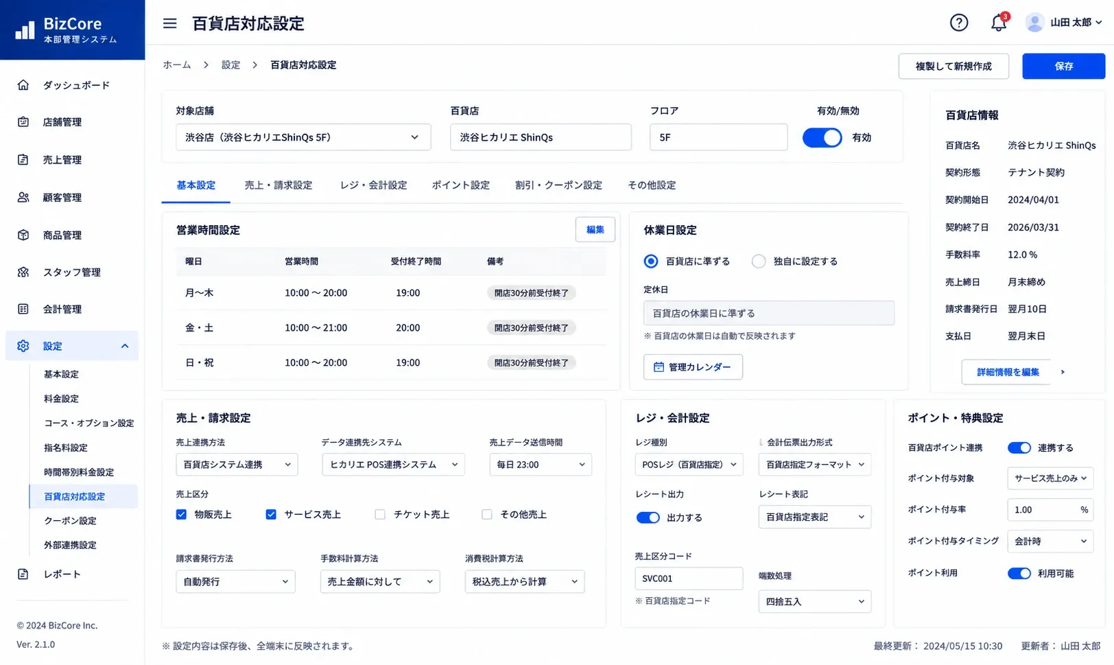This screenshot has height=665, width=1114.
Task: Open the help question mark icon
Action: point(959,23)
